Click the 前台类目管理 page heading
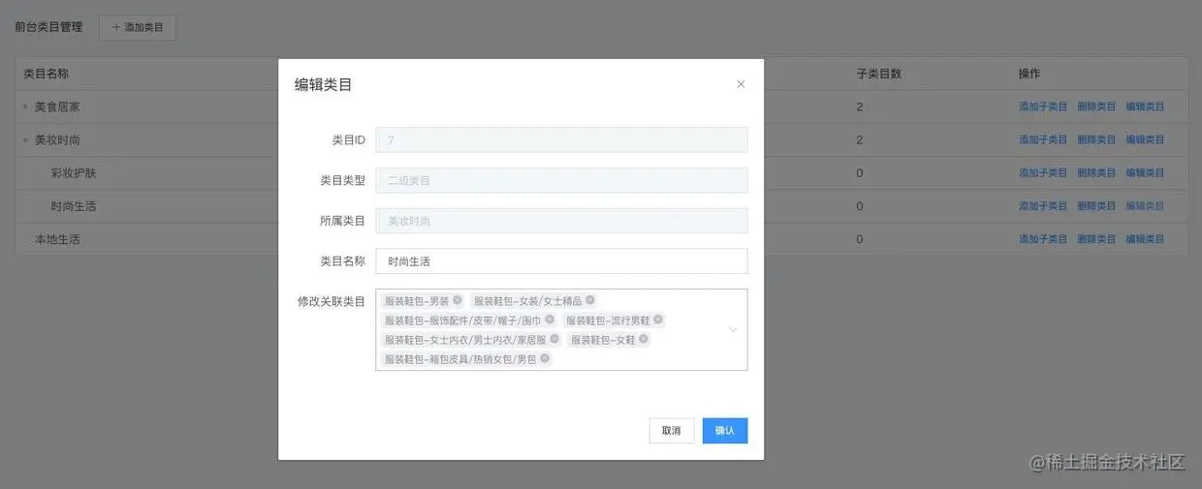Screen dimensions: 1202x489 pyautogui.click(x=48, y=27)
